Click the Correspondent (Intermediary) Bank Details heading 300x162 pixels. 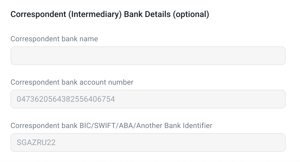[x=109, y=15]
